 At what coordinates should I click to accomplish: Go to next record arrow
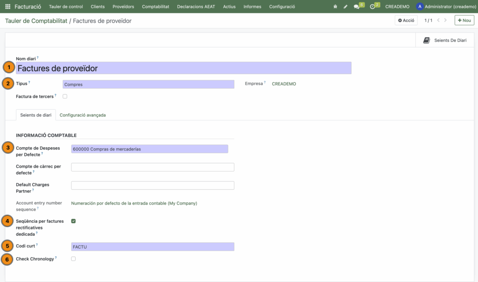pos(445,21)
